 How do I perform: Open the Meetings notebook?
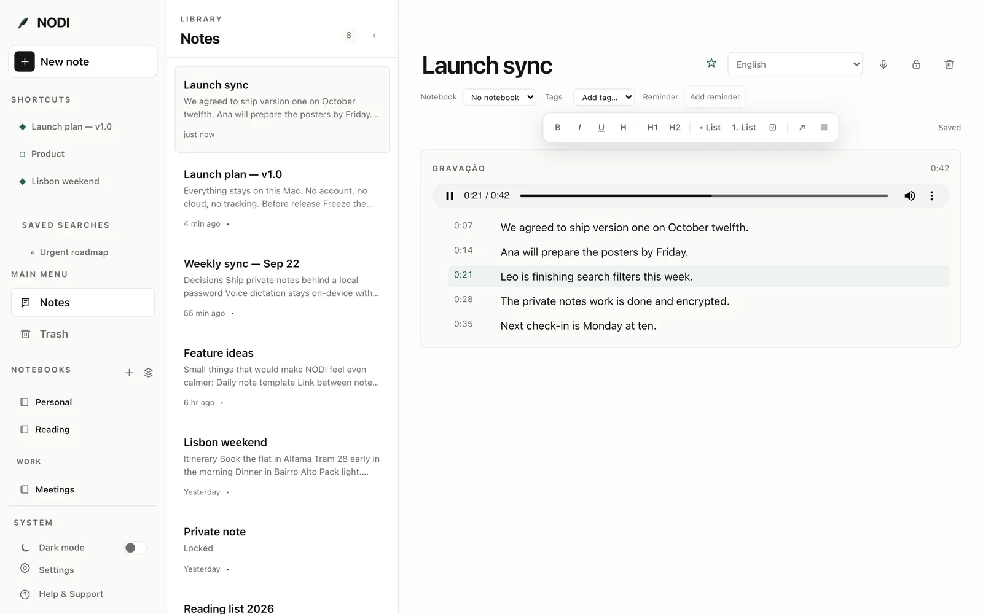point(55,489)
